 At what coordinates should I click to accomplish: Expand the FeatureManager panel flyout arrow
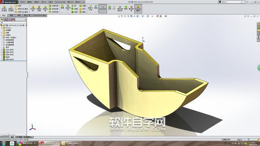click(25, 19)
